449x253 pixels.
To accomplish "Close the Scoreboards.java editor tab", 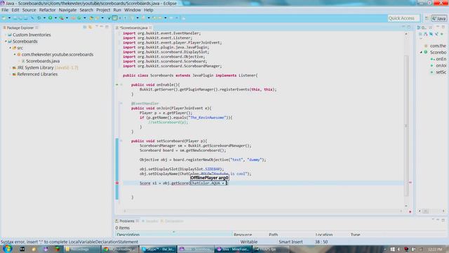I will pyautogui.click(x=150, y=27).
